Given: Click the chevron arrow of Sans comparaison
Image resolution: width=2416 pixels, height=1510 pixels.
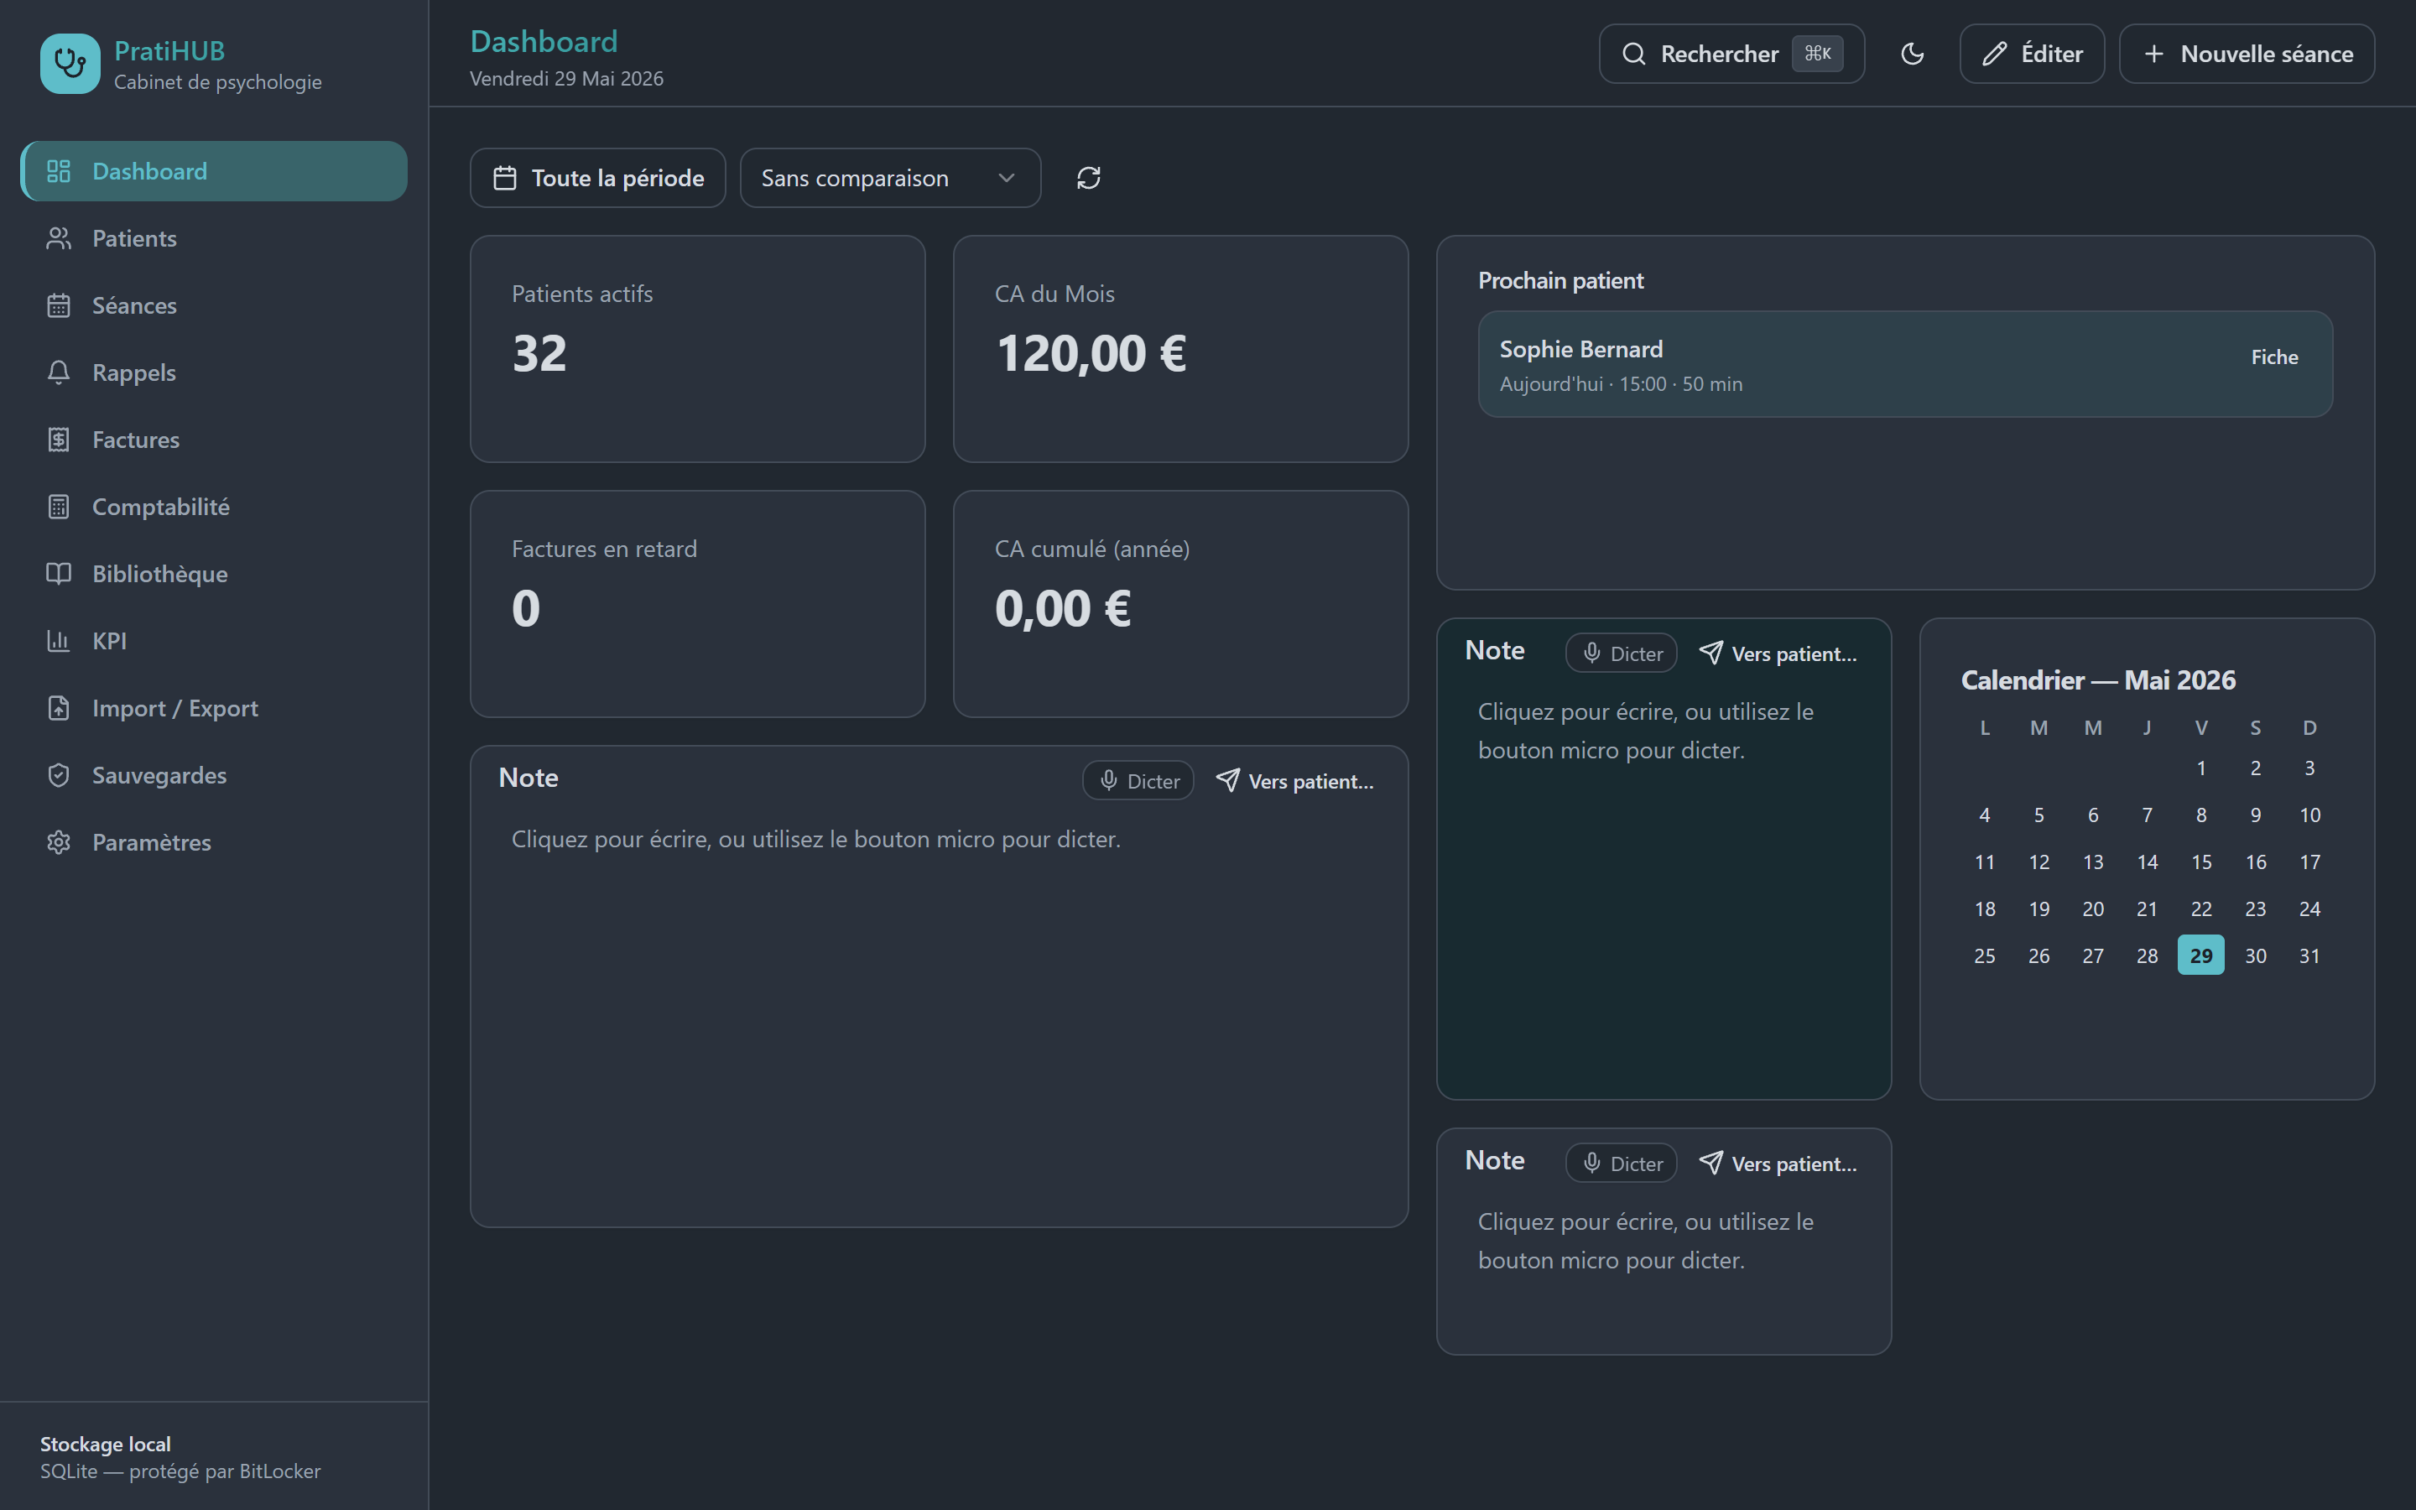Looking at the screenshot, I should point(1007,178).
